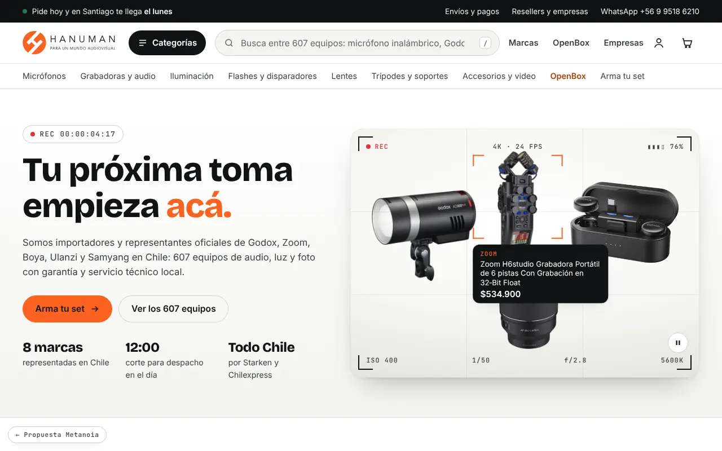Click the '8 marcas' stat
Screen dimensions: 722x451
pos(66,354)
